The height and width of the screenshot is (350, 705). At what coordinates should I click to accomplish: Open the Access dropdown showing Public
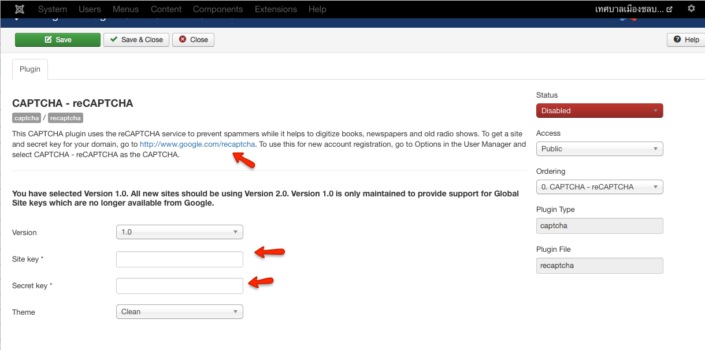[599, 149]
